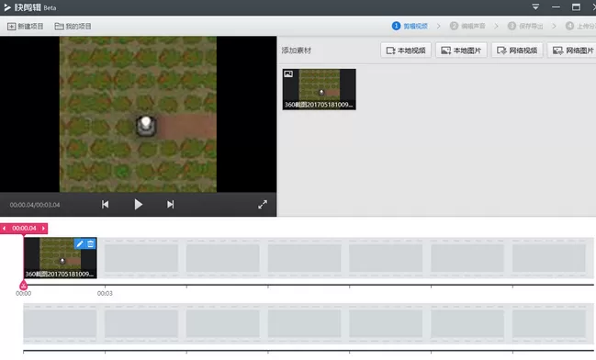Switch to step 1 剪辑视频
Screen dimensions: 596x360
coord(410,26)
